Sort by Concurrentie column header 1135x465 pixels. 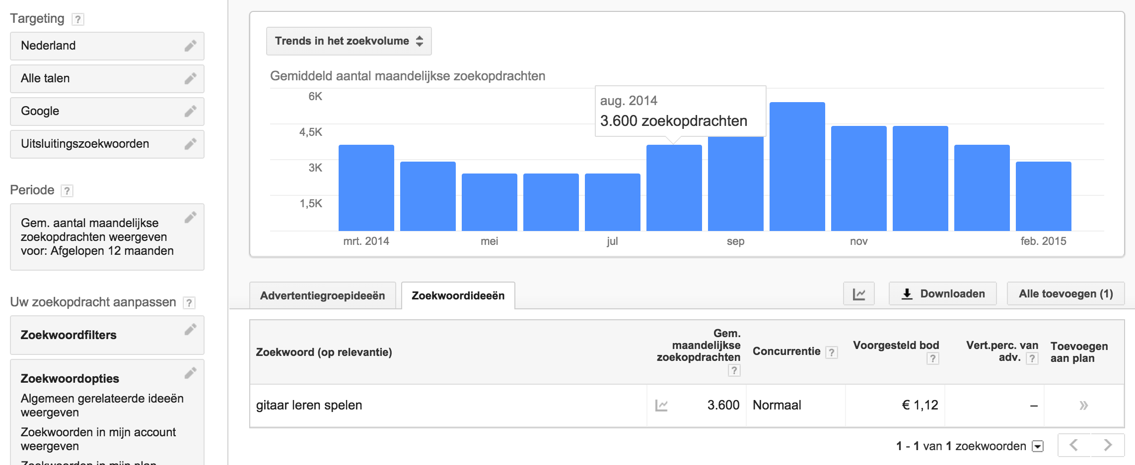click(x=786, y=351)
